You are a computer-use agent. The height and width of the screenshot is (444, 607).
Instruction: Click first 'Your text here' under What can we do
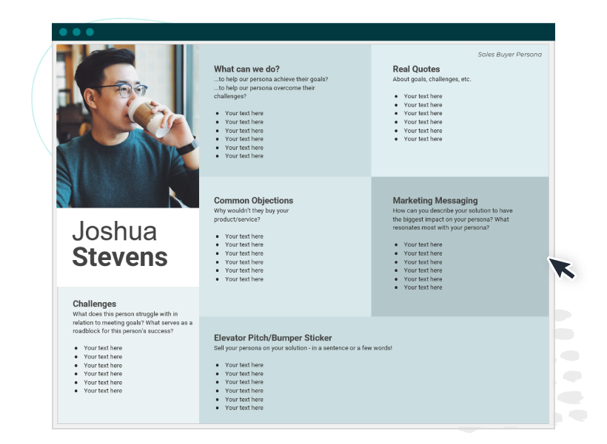click(x=244, y=113)
